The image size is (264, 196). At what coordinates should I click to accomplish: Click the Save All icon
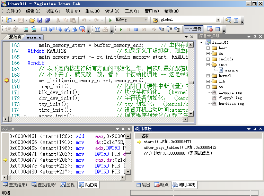47,20
